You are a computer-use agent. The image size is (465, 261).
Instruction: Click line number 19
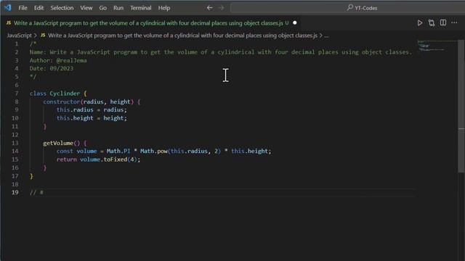tap(15, 192)
